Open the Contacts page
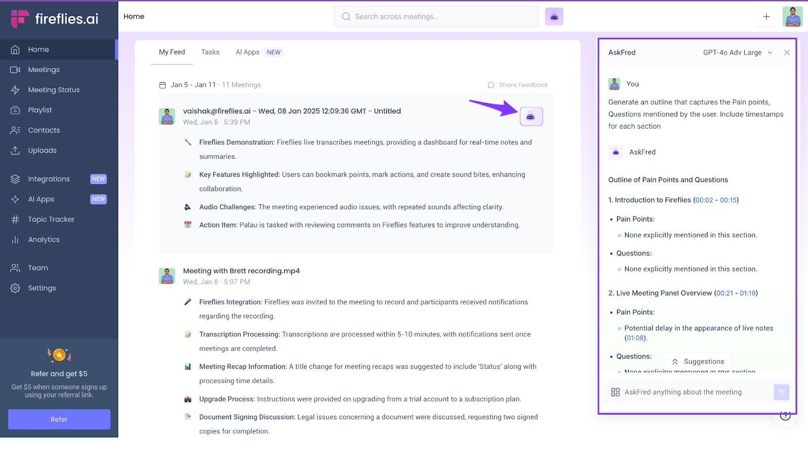The image size is (808, 449). 59,130
